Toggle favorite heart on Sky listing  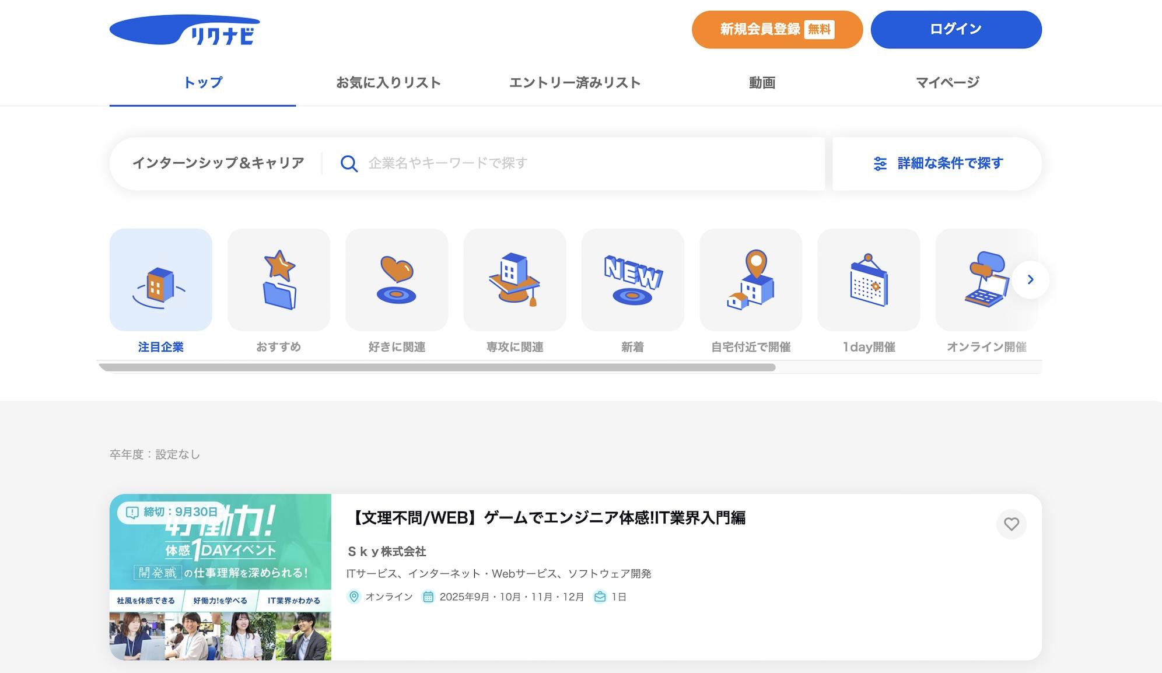pos(1011,524)
